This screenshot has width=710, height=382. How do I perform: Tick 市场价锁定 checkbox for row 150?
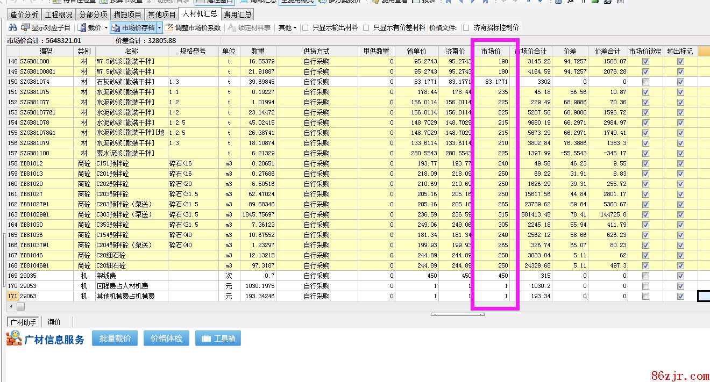[645, 82]
